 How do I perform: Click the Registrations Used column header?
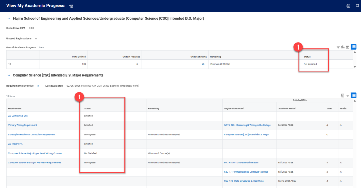coord(234,108)
